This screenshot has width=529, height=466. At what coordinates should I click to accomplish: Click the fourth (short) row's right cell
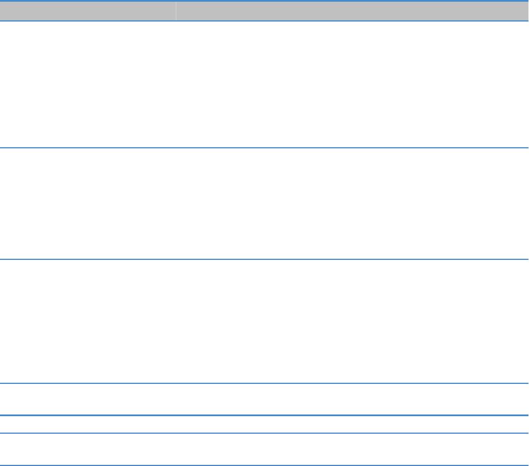pyautogui.click(x=352, y=400)
